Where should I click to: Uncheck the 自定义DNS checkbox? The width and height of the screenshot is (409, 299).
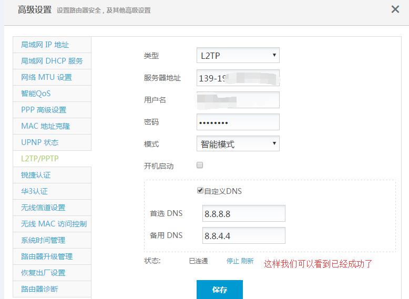click(200, 190)
